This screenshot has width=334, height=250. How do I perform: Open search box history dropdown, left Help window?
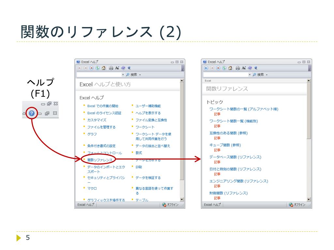pos(123,75)
